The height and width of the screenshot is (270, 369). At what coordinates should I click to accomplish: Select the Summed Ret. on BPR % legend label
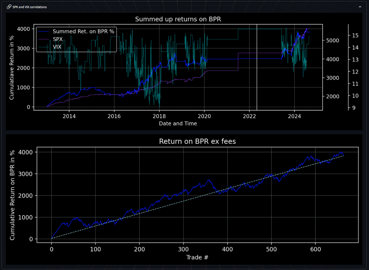(83, 32)
